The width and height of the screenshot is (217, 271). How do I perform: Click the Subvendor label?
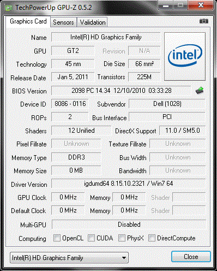(111, 104)
